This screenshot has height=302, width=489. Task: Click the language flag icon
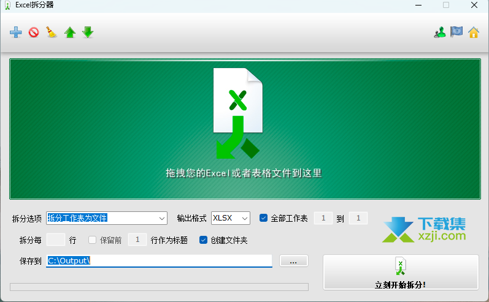click(x=456, y=32)
